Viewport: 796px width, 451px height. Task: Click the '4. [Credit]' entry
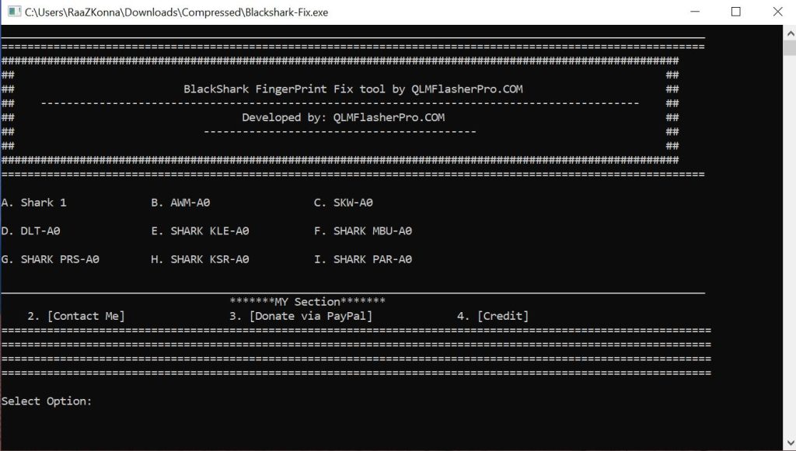pyautogui.click(x=493, y=316)
